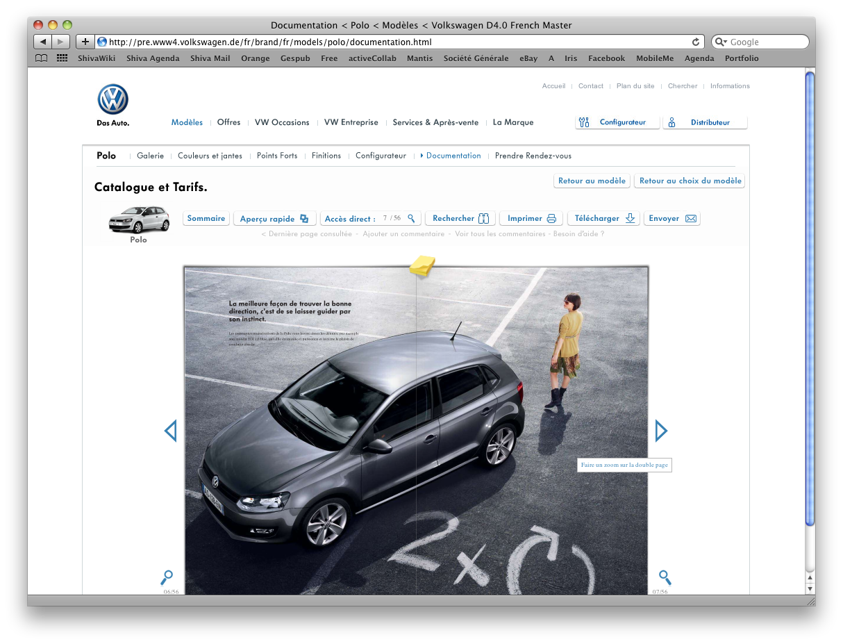The width and height of the screenshot is (843, 644).
Task: Select the Documentation tab
Action: click(x=453, y=156)
